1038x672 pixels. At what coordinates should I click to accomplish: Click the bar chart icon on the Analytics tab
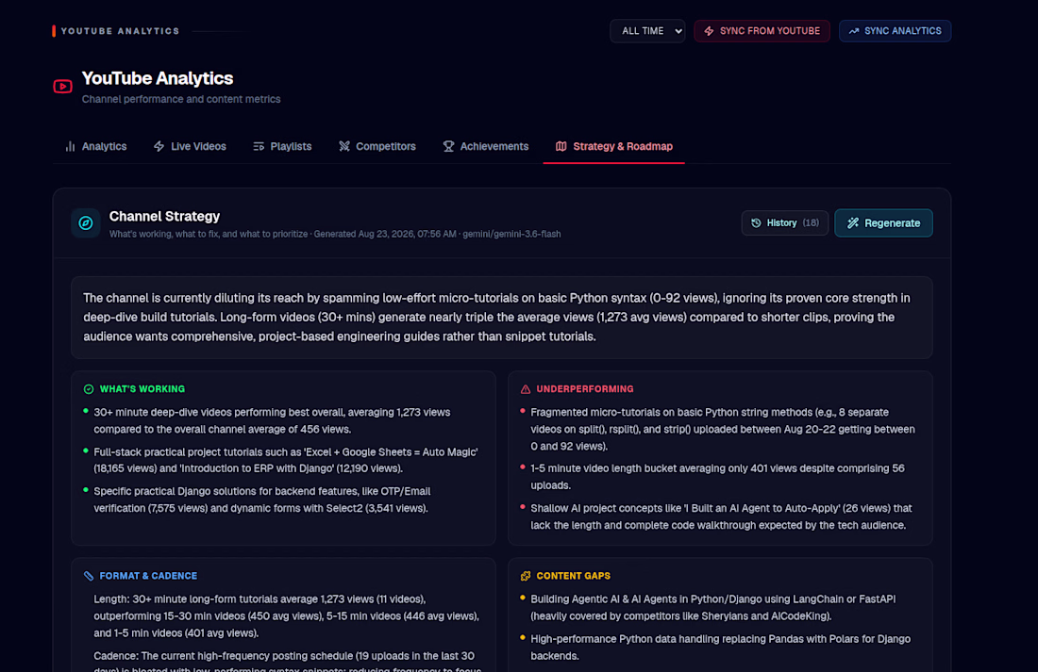[x=70, y=146]
